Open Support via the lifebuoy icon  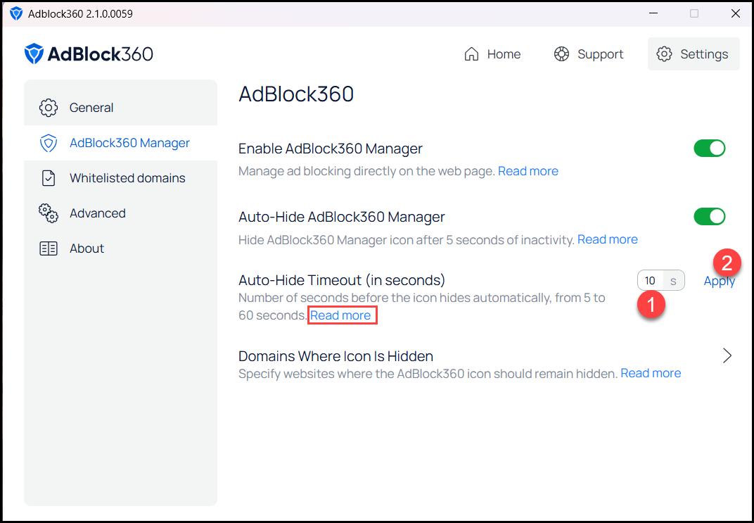click(x=561, y=54)
